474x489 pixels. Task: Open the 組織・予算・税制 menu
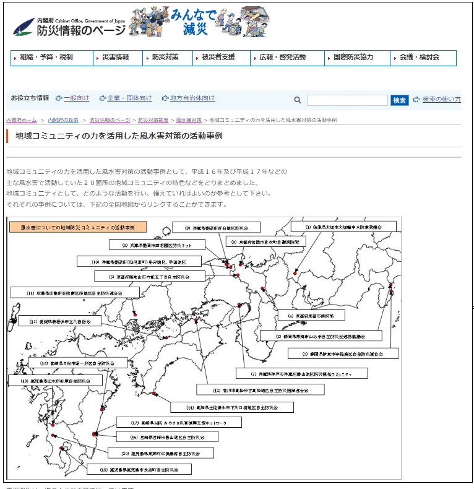[52, 58]
